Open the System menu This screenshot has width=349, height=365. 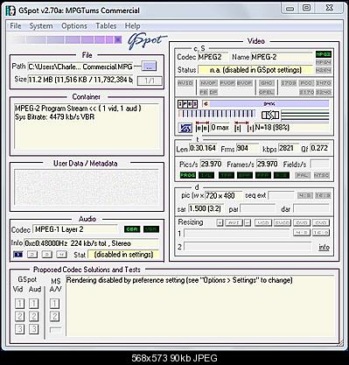tap(41, 25)
